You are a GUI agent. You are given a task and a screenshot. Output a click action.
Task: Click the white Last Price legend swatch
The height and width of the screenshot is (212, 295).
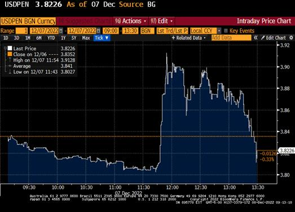[x=10, y=48]
